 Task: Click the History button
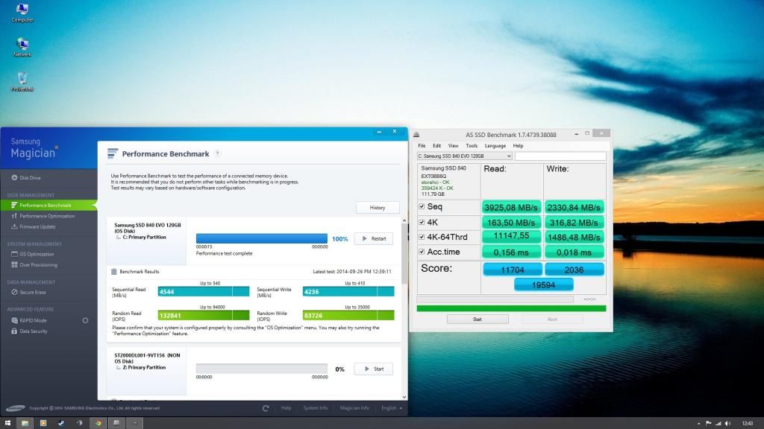(378, 208)
